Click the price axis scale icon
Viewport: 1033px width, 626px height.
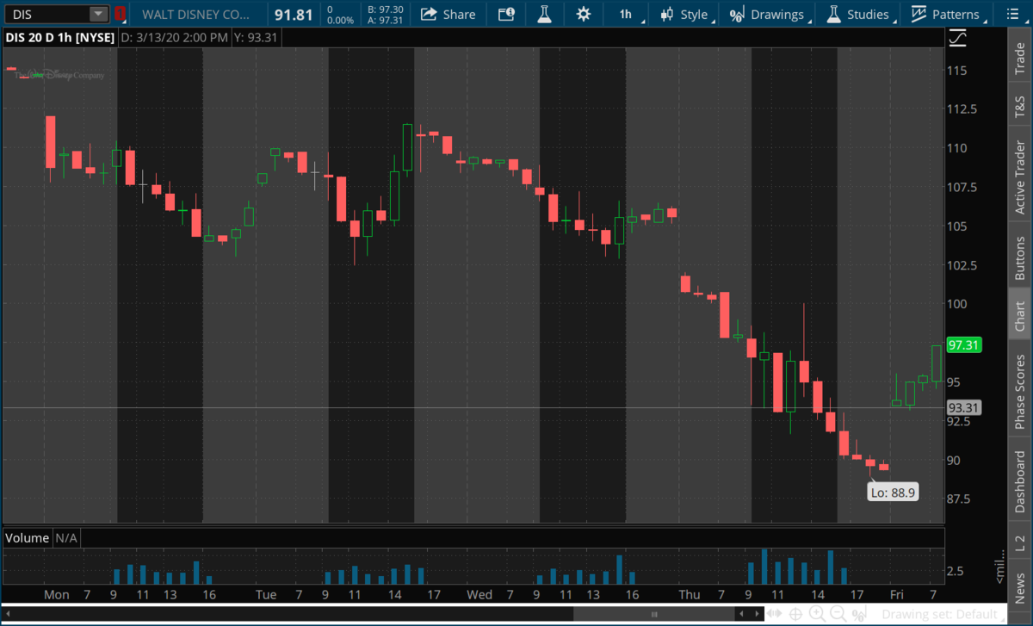[x=958, y=38]
